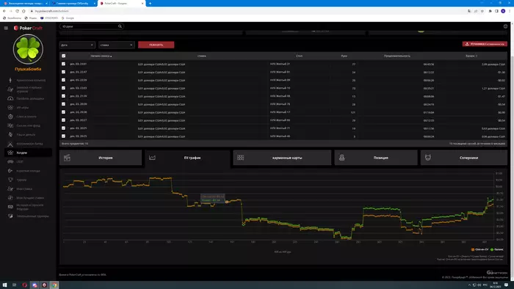Screen dimensions: 514x289
Task: Switch to the Соперники tab
Action: (464, 158)
